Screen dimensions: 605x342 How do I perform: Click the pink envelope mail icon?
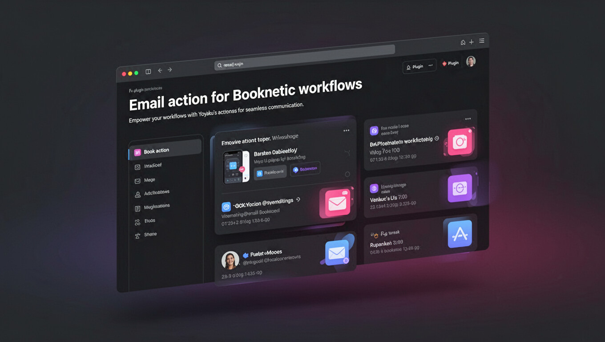point(336,204)
